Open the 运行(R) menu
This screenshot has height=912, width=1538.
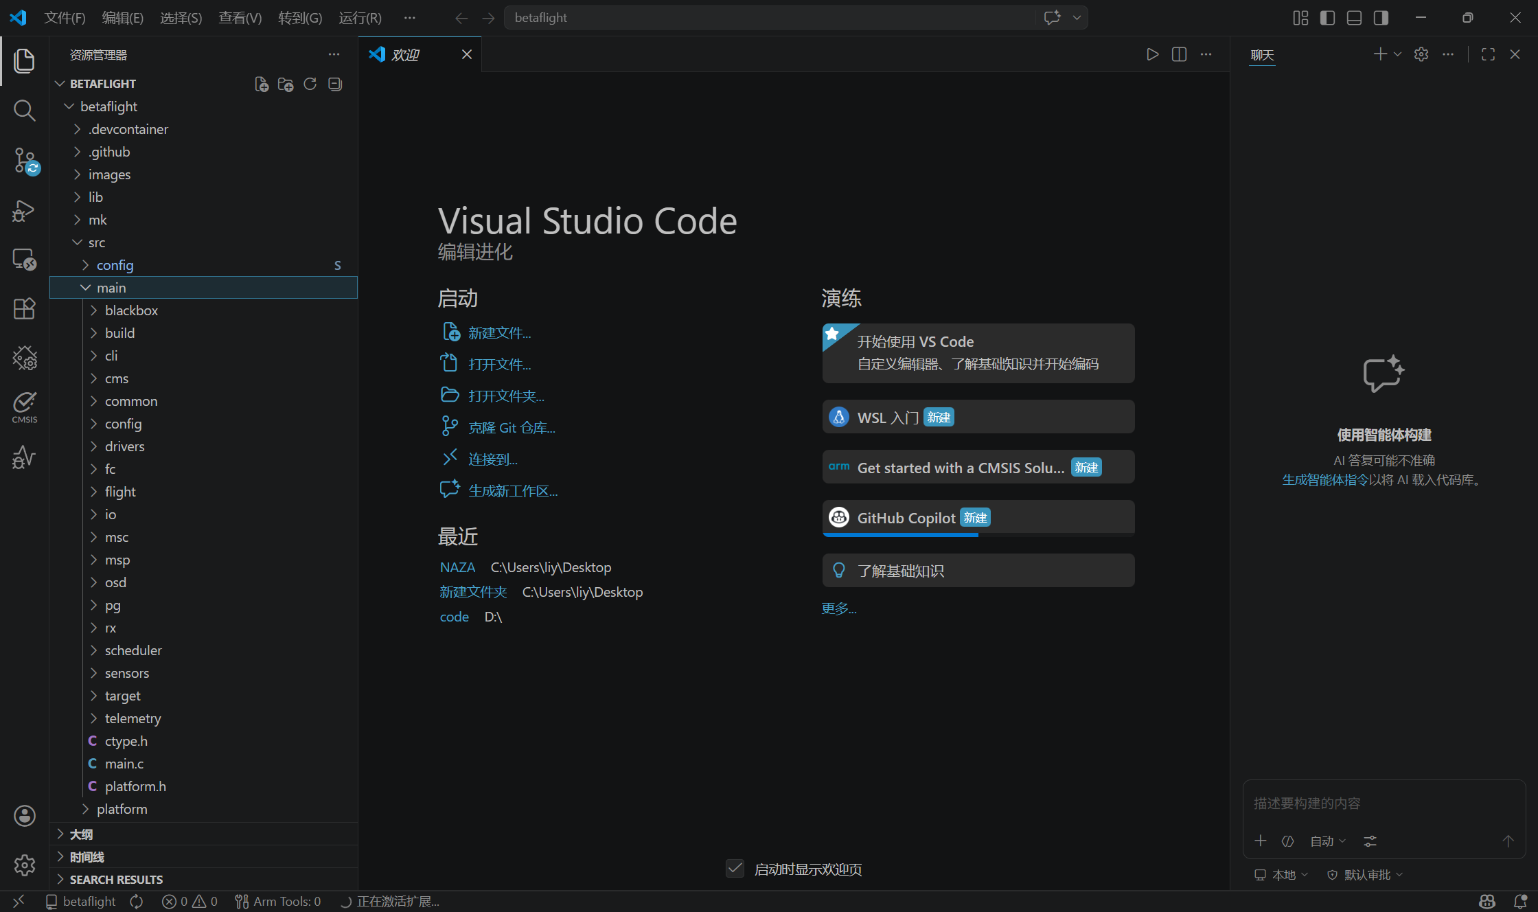tap(360, 18)
